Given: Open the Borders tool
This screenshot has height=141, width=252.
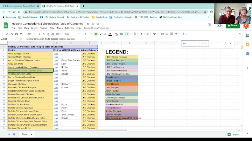Looking at the screenshot, I should 121,34.
